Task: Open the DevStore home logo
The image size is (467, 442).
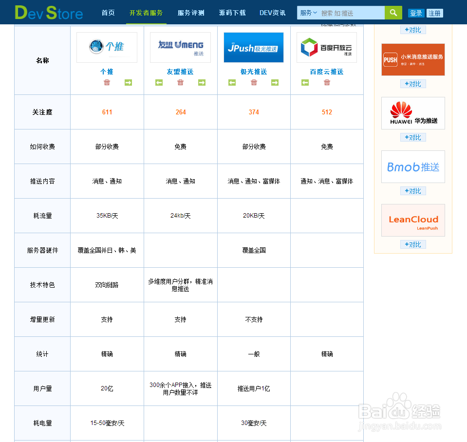Action: (x=49, y=12)
